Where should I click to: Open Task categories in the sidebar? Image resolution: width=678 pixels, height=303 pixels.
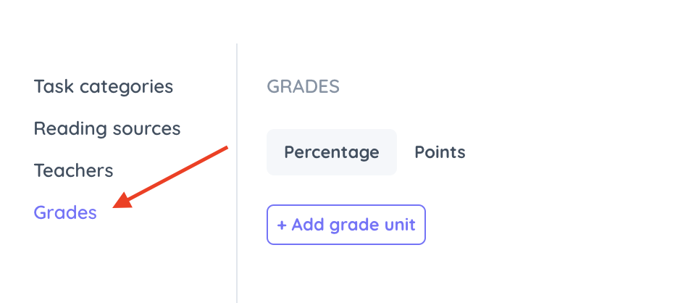coord(104,86)
